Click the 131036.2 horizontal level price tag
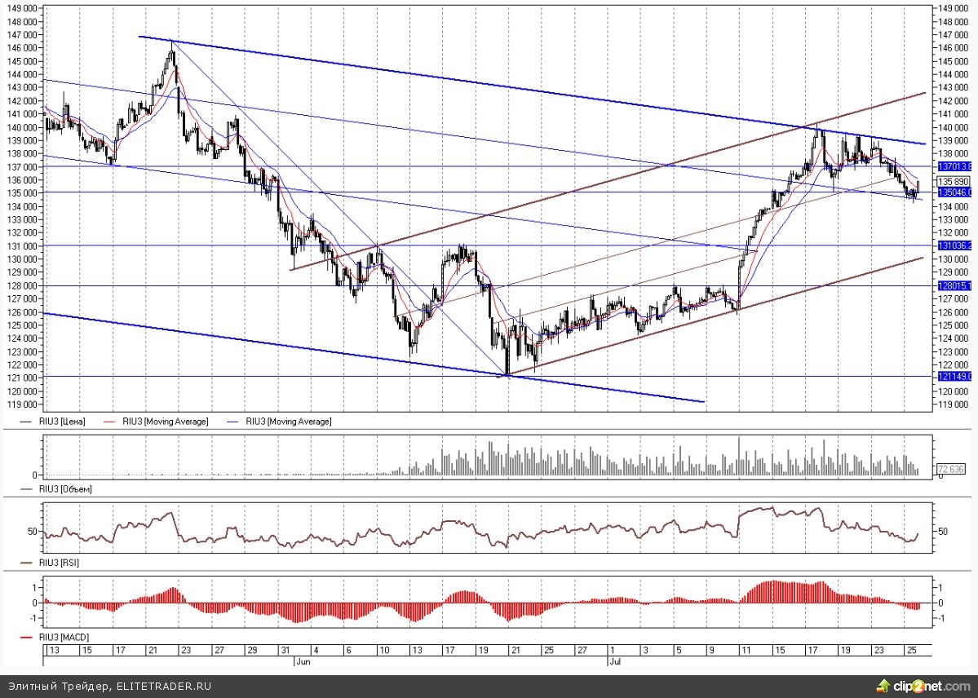The image size is (978, 698). 954,245
